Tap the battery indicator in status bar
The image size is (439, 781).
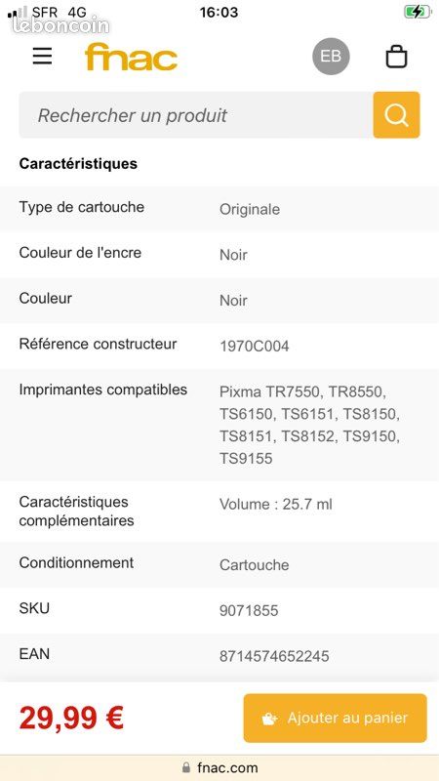418,12
